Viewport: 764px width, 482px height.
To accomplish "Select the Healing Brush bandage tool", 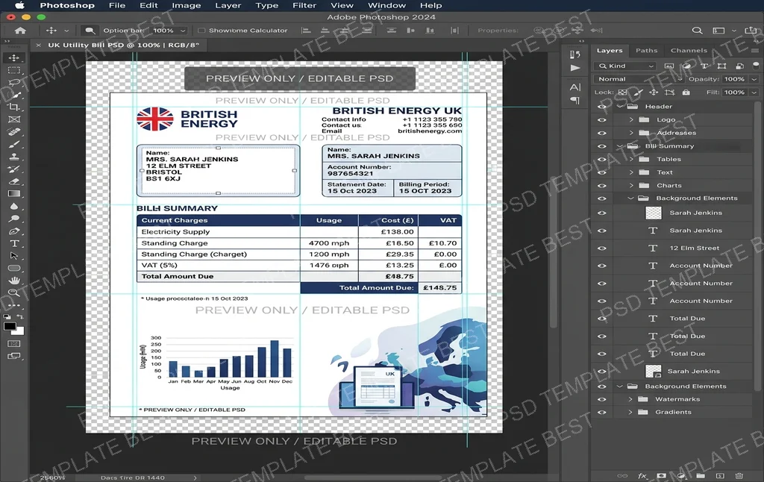I will (14, 131).
